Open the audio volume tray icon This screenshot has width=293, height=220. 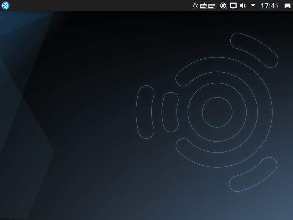click(243, 5)
